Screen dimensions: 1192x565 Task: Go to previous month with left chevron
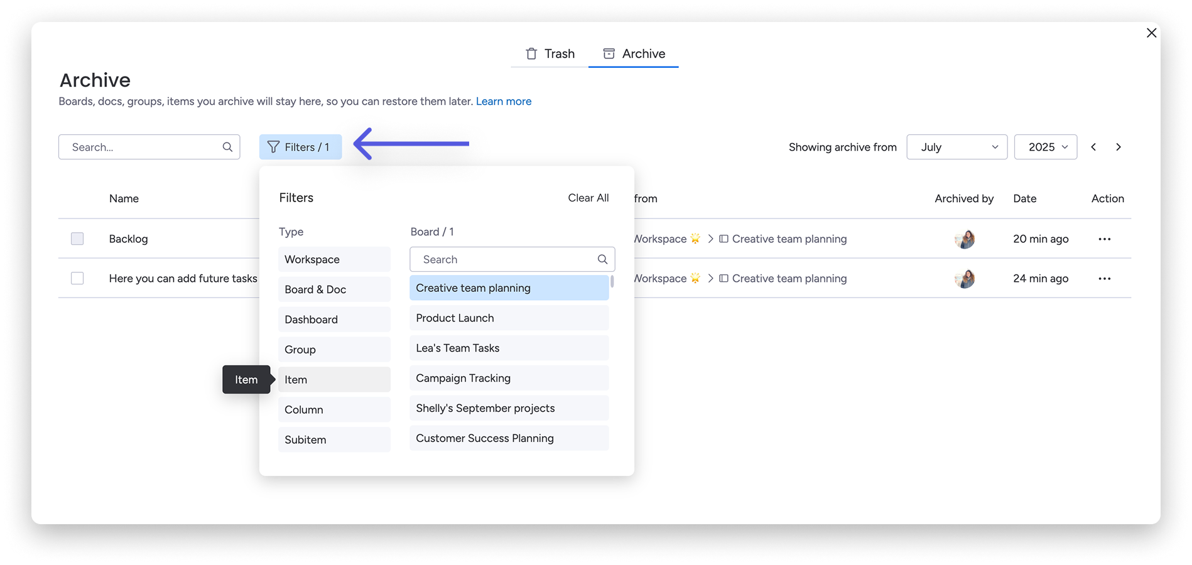tap(1093, 147)
